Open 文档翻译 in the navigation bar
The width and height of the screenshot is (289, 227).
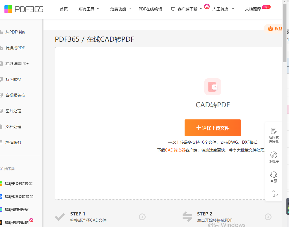click(x=253, y=9)
